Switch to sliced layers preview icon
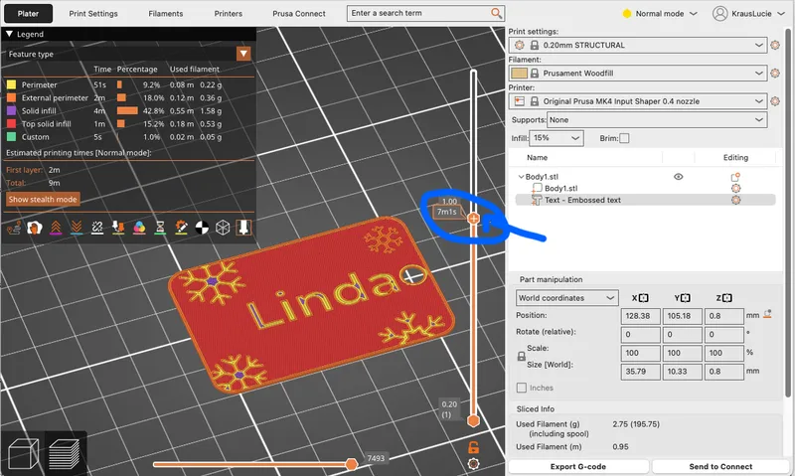795x476 pixels. (x=65, y=455)
